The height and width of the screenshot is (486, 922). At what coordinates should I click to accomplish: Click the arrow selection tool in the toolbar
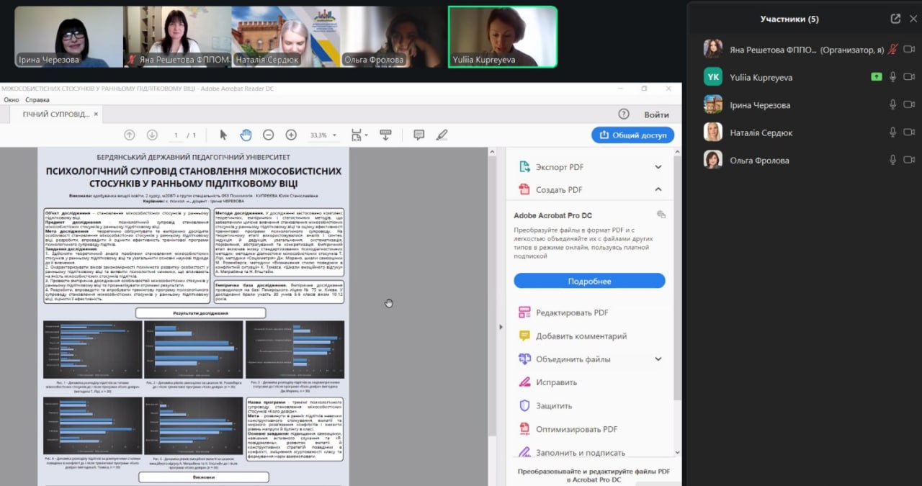pos(223,135)
